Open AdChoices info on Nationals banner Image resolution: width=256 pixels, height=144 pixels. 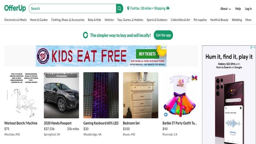pos(162,47)
